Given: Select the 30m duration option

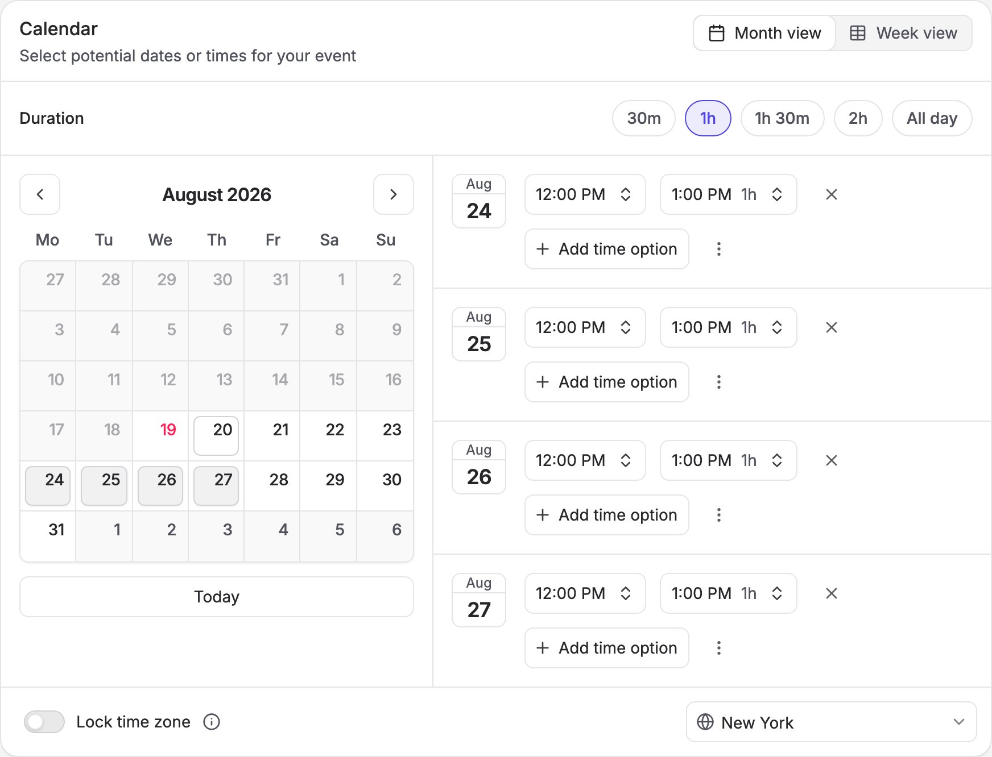Looking at the screenshot, I should pyautogui.click(x=644, y=118).
